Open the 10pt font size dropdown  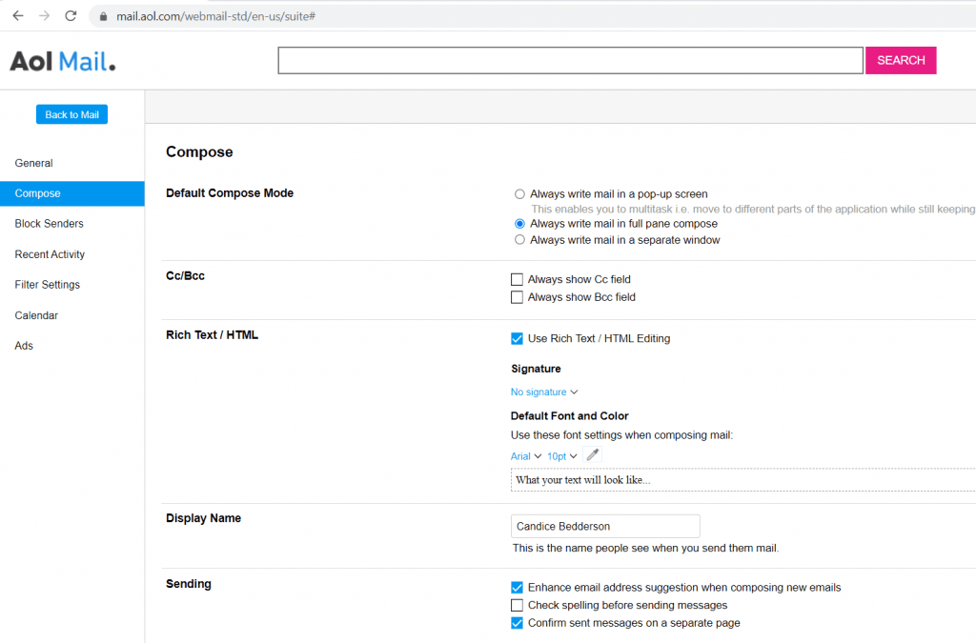(x=561, y=455)
